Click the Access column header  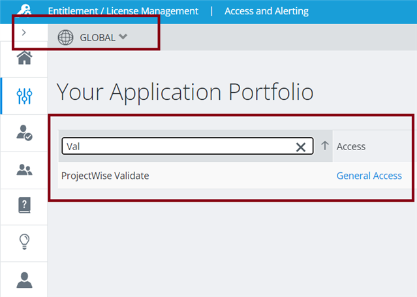point(351,146)
